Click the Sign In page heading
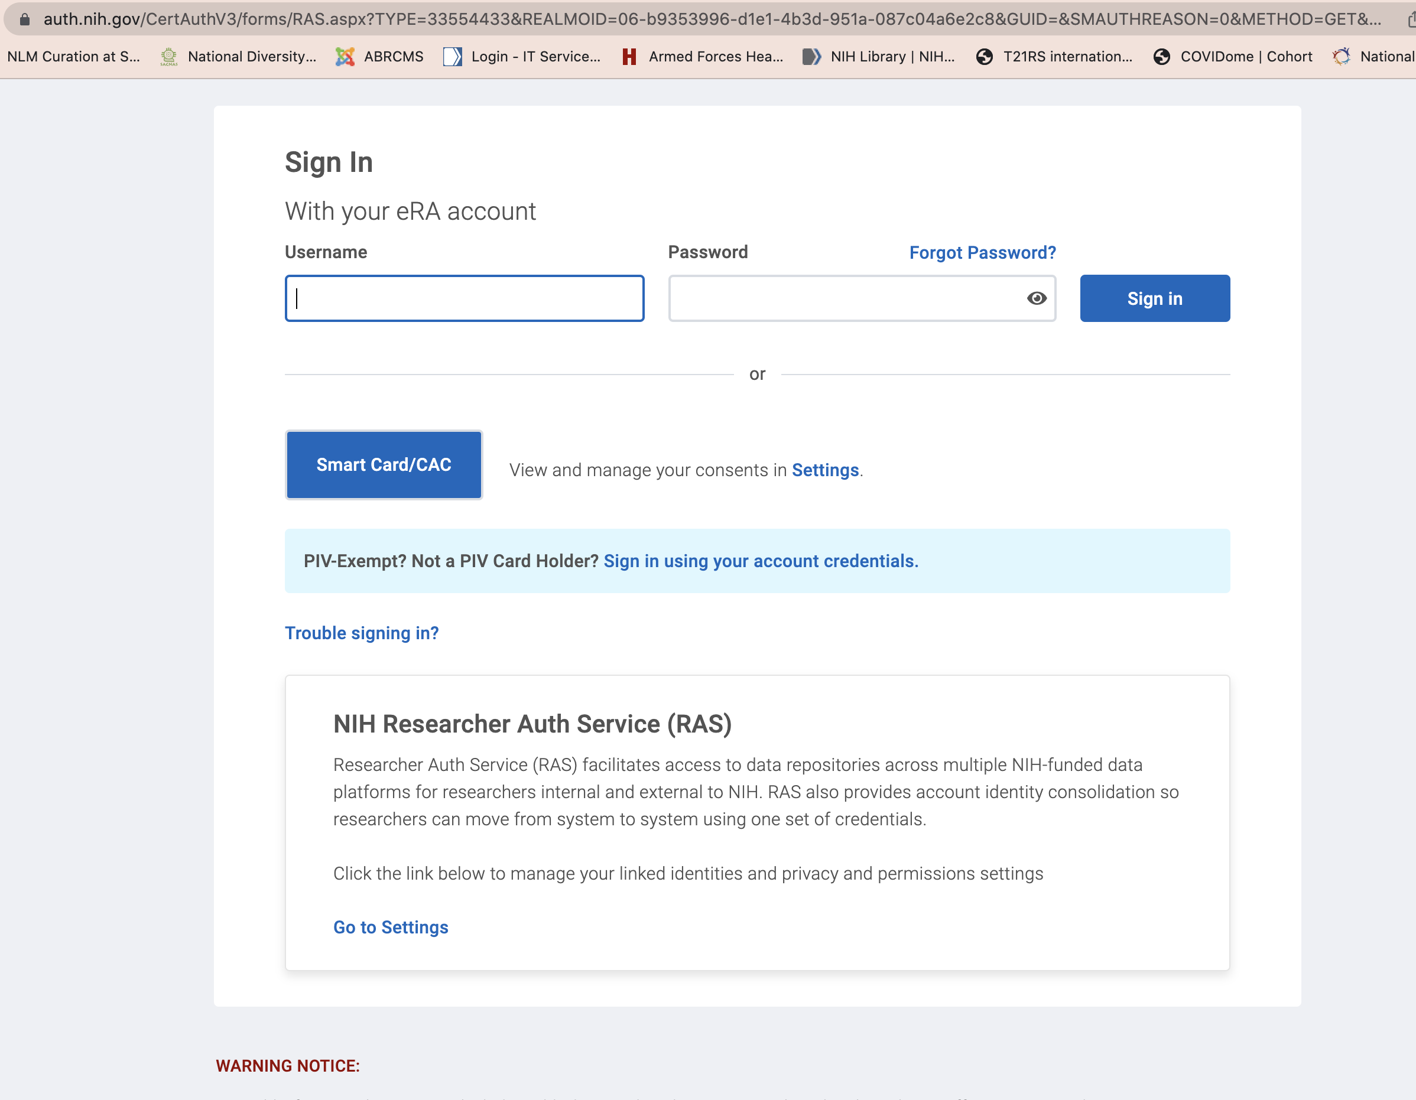The image size is (1416, 1100). [x=329, y=162]
